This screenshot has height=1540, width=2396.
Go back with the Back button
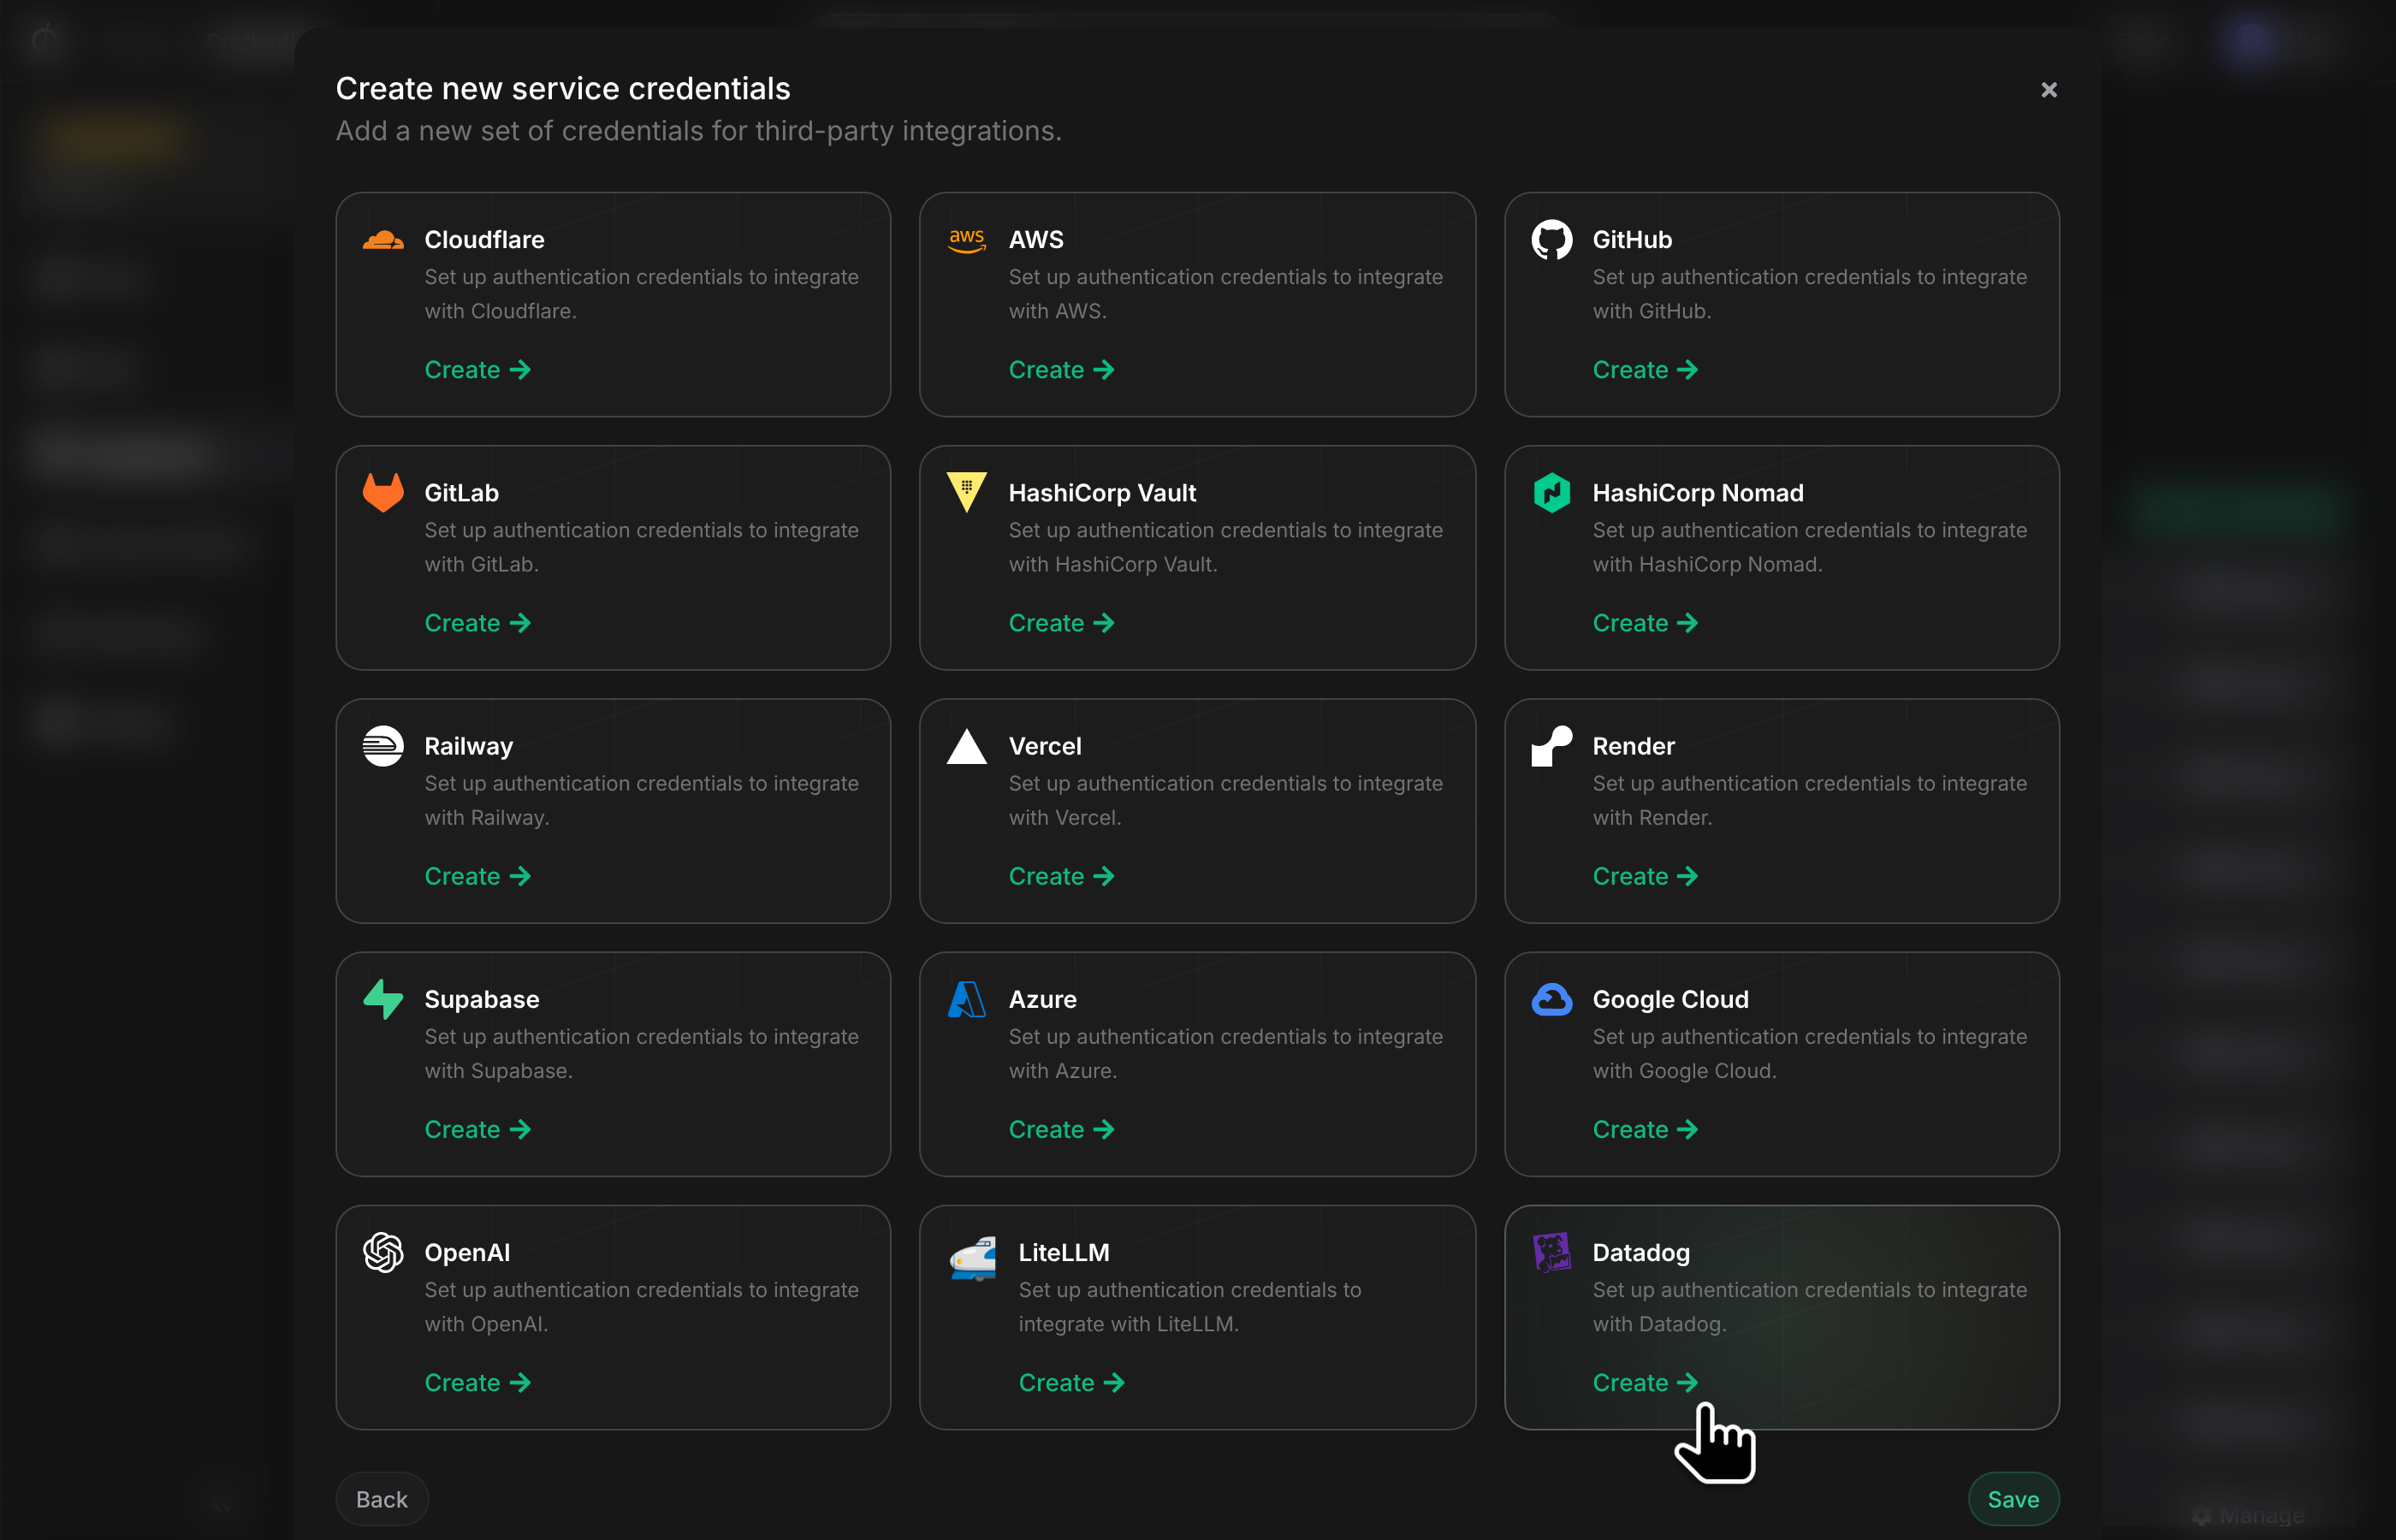(x=382, y=1499)
